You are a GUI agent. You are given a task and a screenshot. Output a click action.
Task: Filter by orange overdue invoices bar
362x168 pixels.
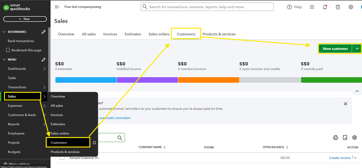coord(209,80)
